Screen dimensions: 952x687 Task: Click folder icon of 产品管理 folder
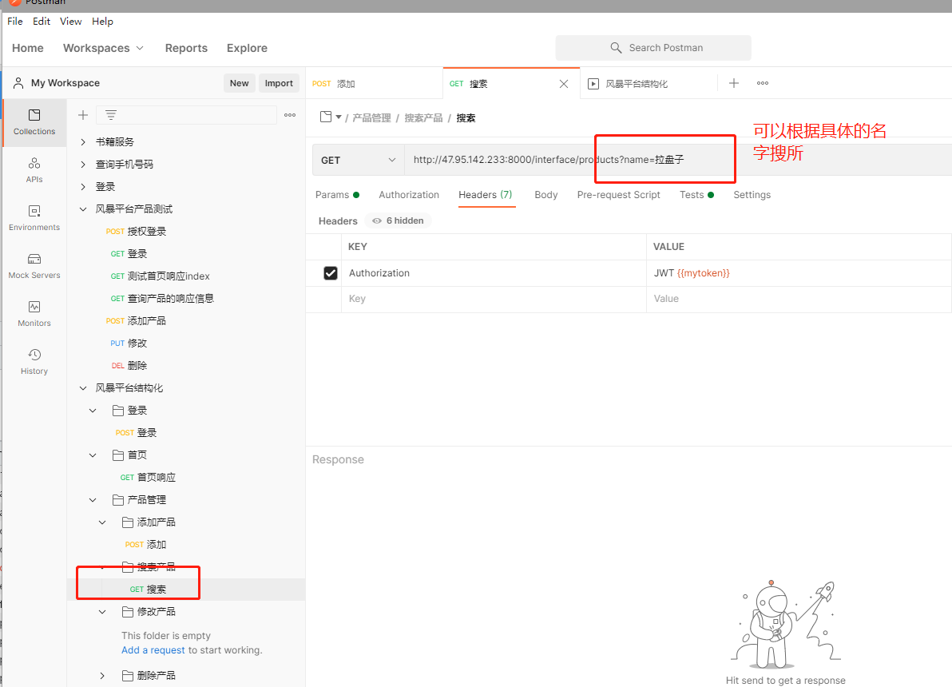[x=118, y=500]
